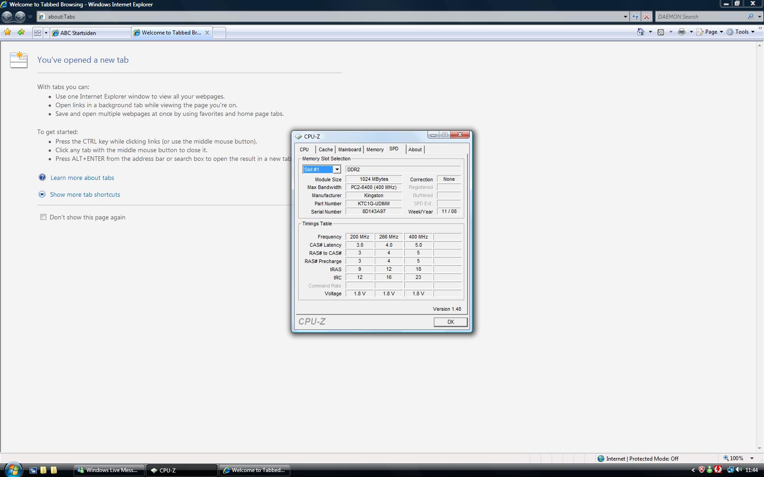Image resolution: width=764 pixels, height=477 pixels.
Task: Click the help question mark icon
Action: (x=42, y=177)
